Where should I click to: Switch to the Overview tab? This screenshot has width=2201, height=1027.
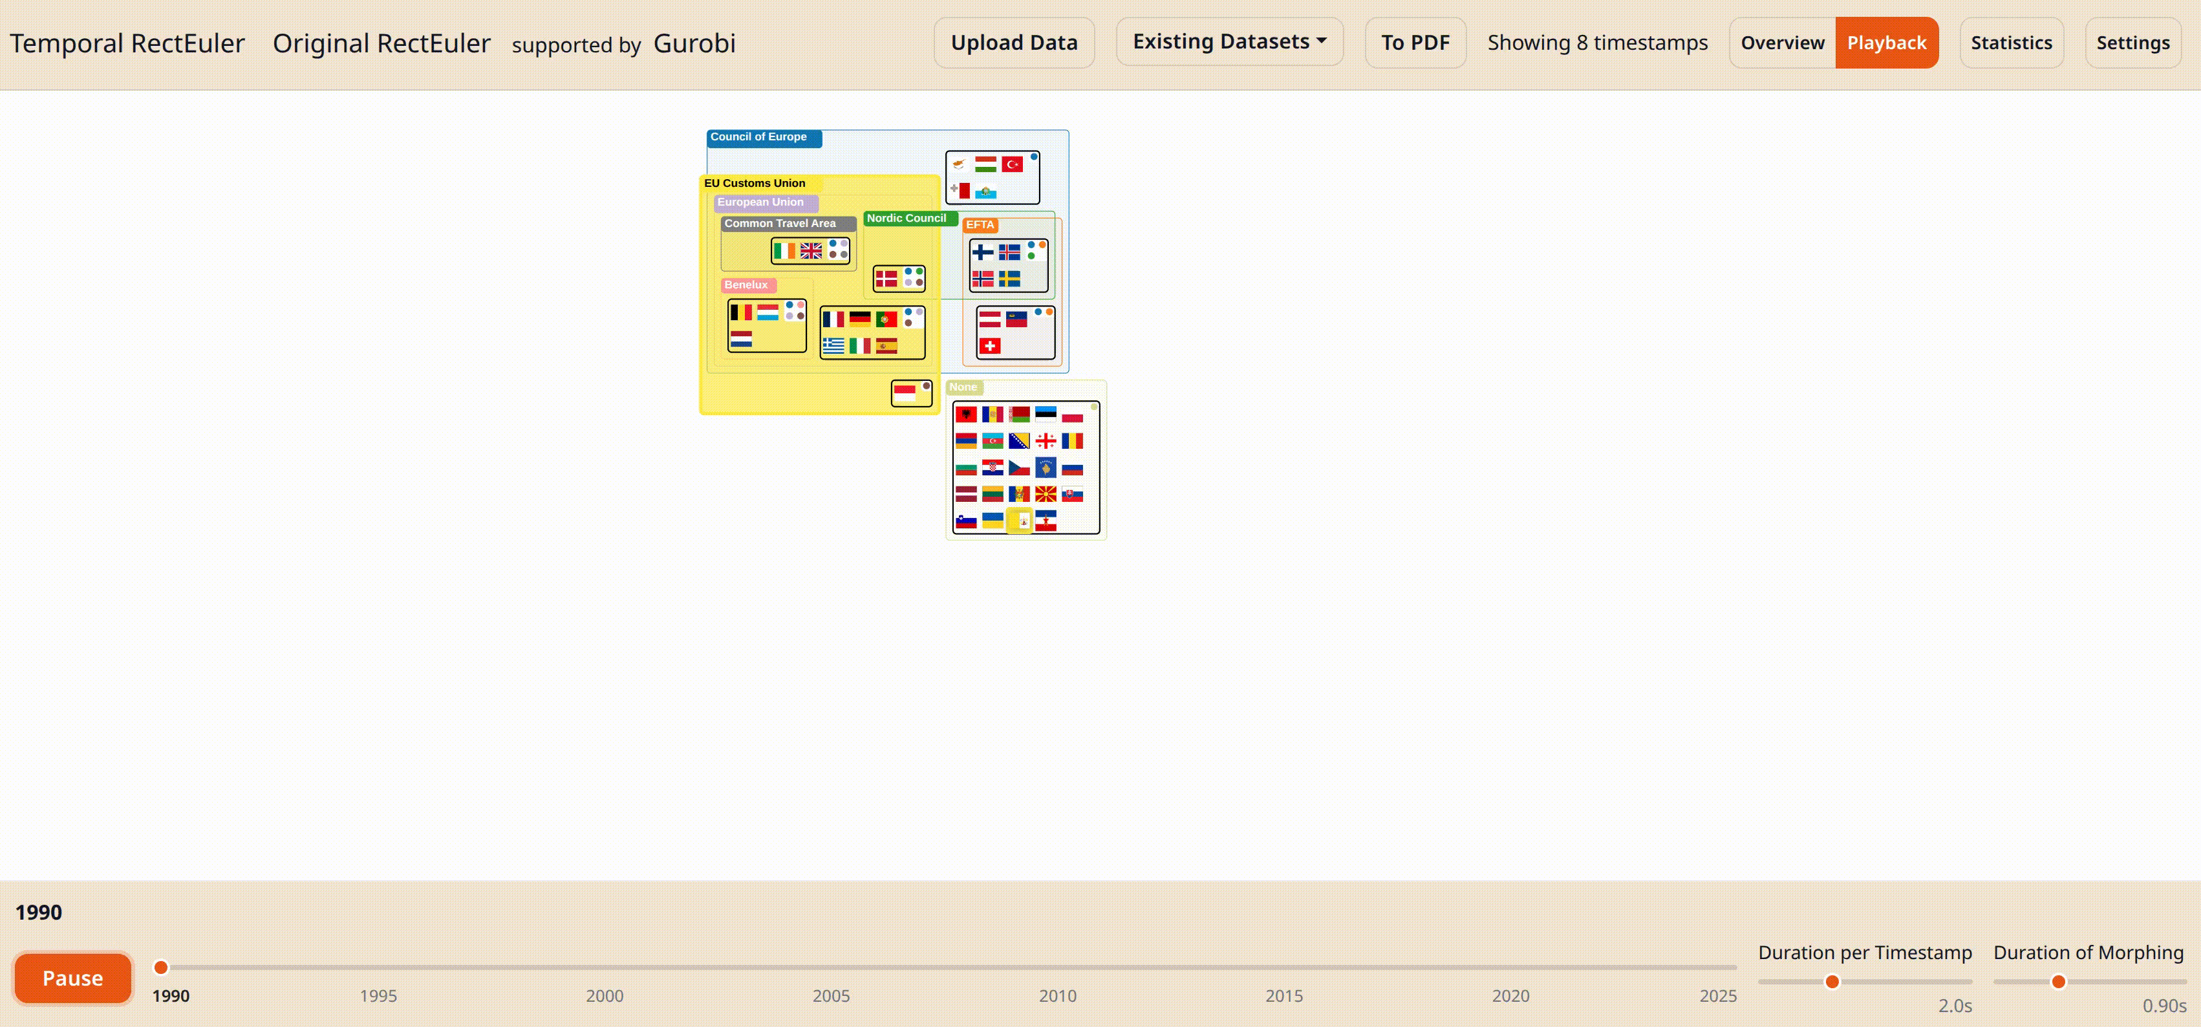pos(1782,43)
